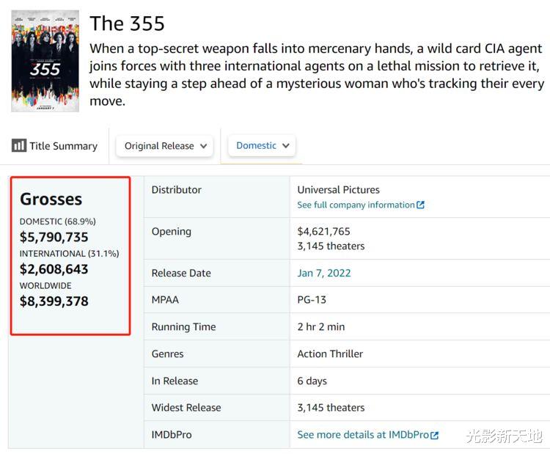Select the Title Summary tab
This screenshot has height=454, width=550.
point(55,145)
